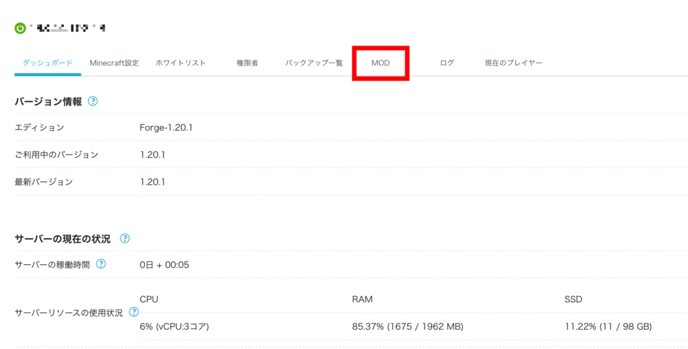Click the 最新バージョン label
This screenshot has width=688, height=349.
pos(44,182)
